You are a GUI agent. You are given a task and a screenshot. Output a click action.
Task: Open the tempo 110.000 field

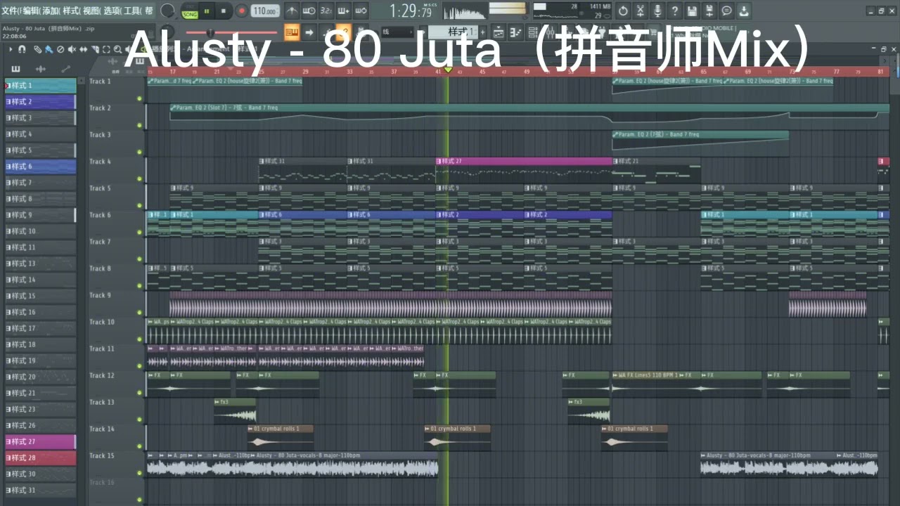pos(265,11)
